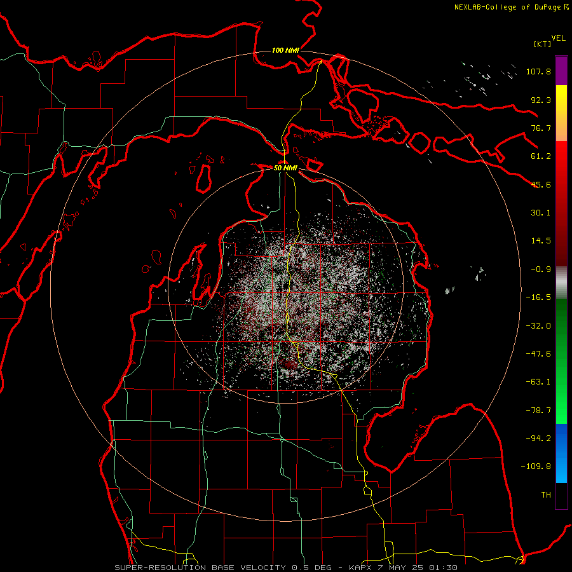Click the 92.3 velocity scale value
572x572 pixels.
coord(541,100)
